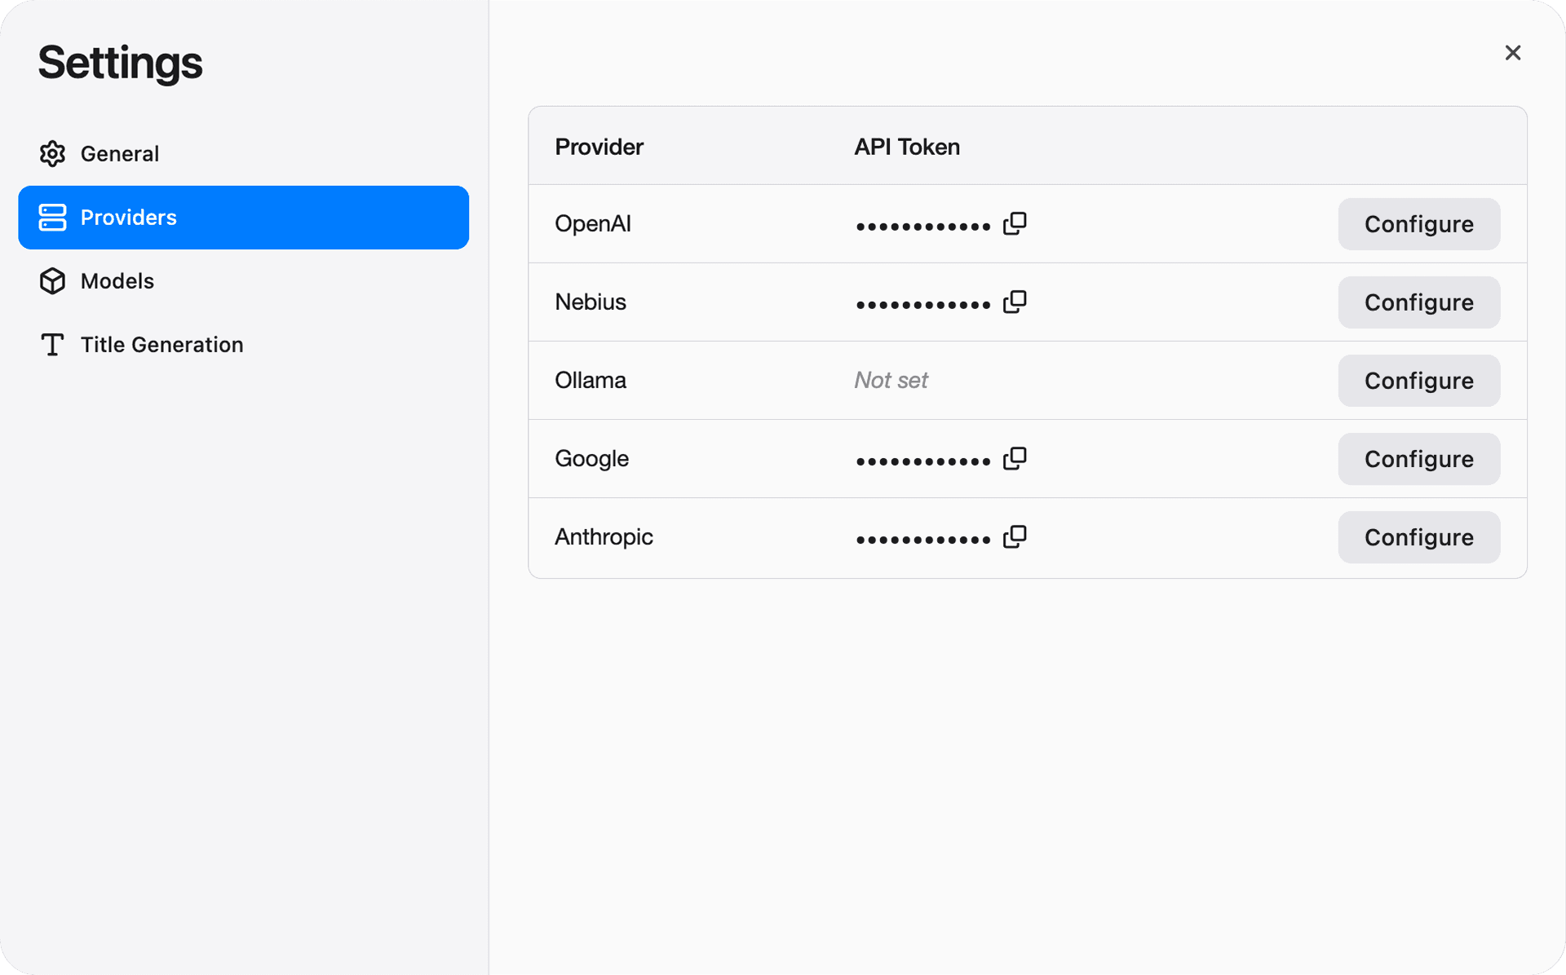The image size is (1566, 975).
Task: Click the masked Nebius token dots
Action: 923,305
